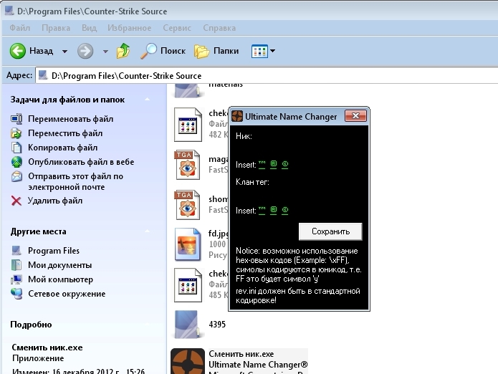Select the 4395 folder icon

click(188, 325)
